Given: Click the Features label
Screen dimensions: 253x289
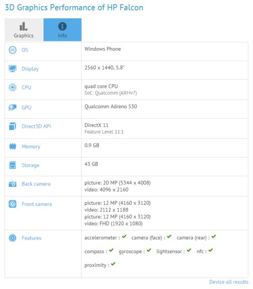Looking at the screenshot, I should pyautogui.click(x=31, y=238).
